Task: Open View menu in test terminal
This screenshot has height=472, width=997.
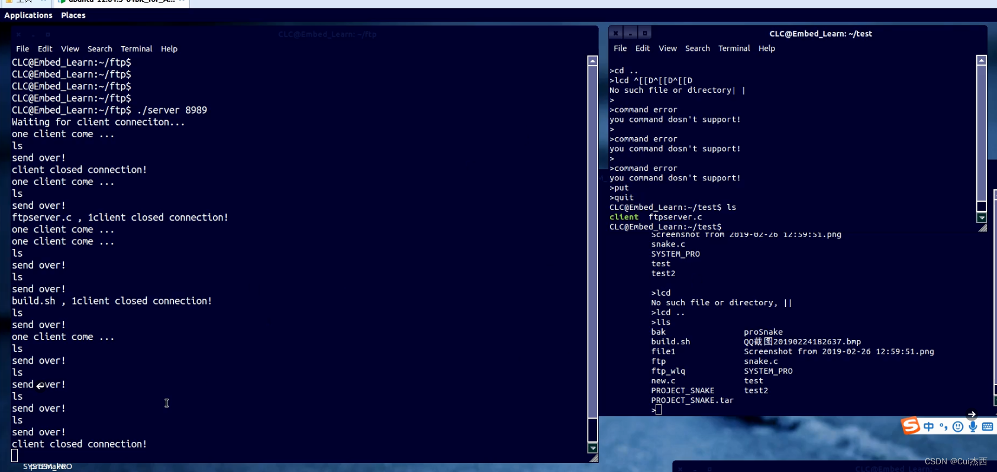Action: [668, 48]
